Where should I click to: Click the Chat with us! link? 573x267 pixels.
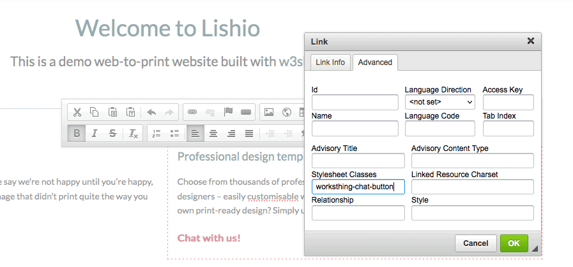pos(209,238)
